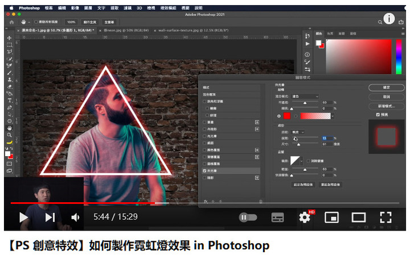Click the Cancel (取消) button in Layer Style
Image resolution: width=410 pixels, height=255 pixels.
(386, 97)
